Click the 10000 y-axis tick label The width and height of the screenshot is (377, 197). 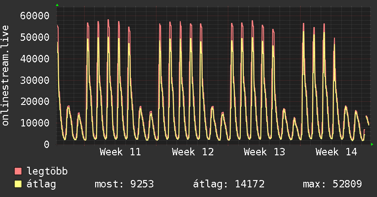tap(35, 123)
